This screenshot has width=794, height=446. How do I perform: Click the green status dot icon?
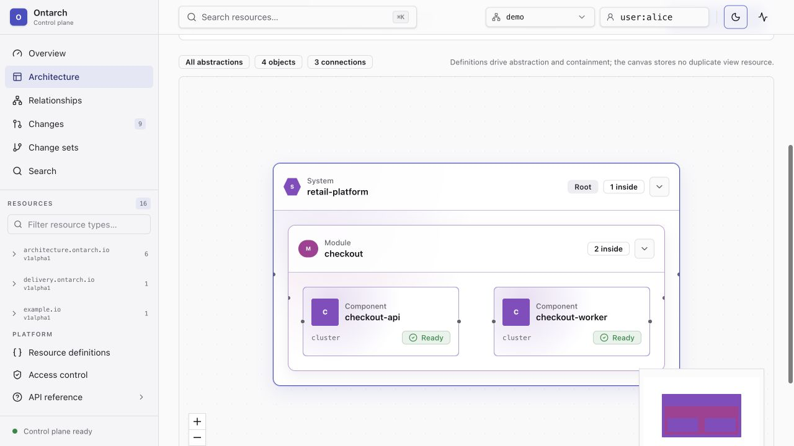[x=15, y=431]
